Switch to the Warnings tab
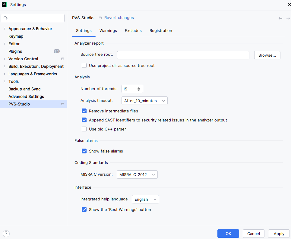The height and width of the screenshot is (239, 291). coord(108,31)
